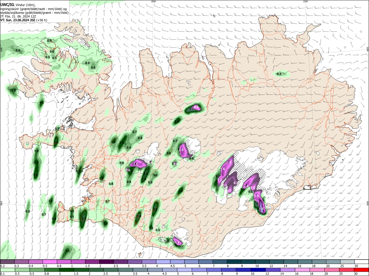The image size is (369, 276).
Task: Click the 'UWC/IG: Vindur (10m),' title line
Action: click(x=18, y=5)
